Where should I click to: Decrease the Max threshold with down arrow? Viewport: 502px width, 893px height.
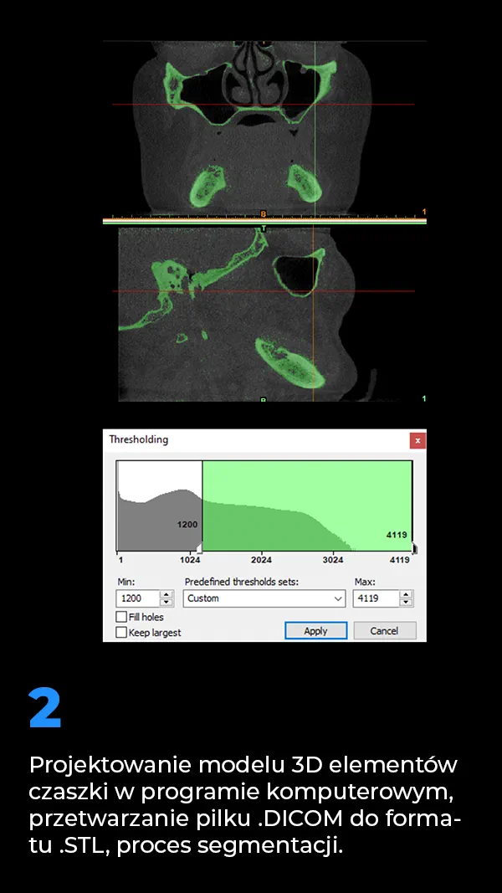(406, 603)
